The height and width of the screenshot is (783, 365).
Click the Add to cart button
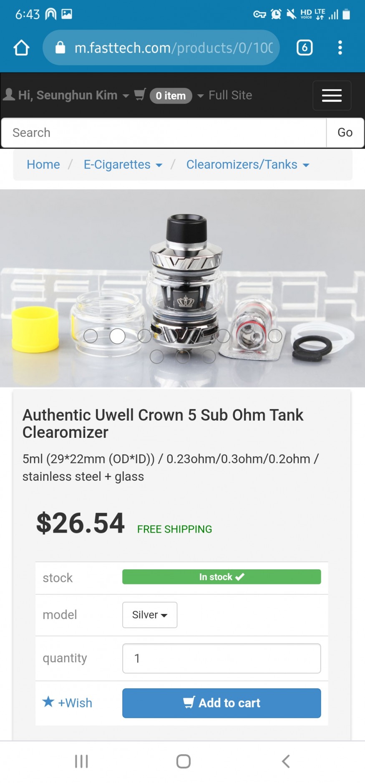click(222, 703)
